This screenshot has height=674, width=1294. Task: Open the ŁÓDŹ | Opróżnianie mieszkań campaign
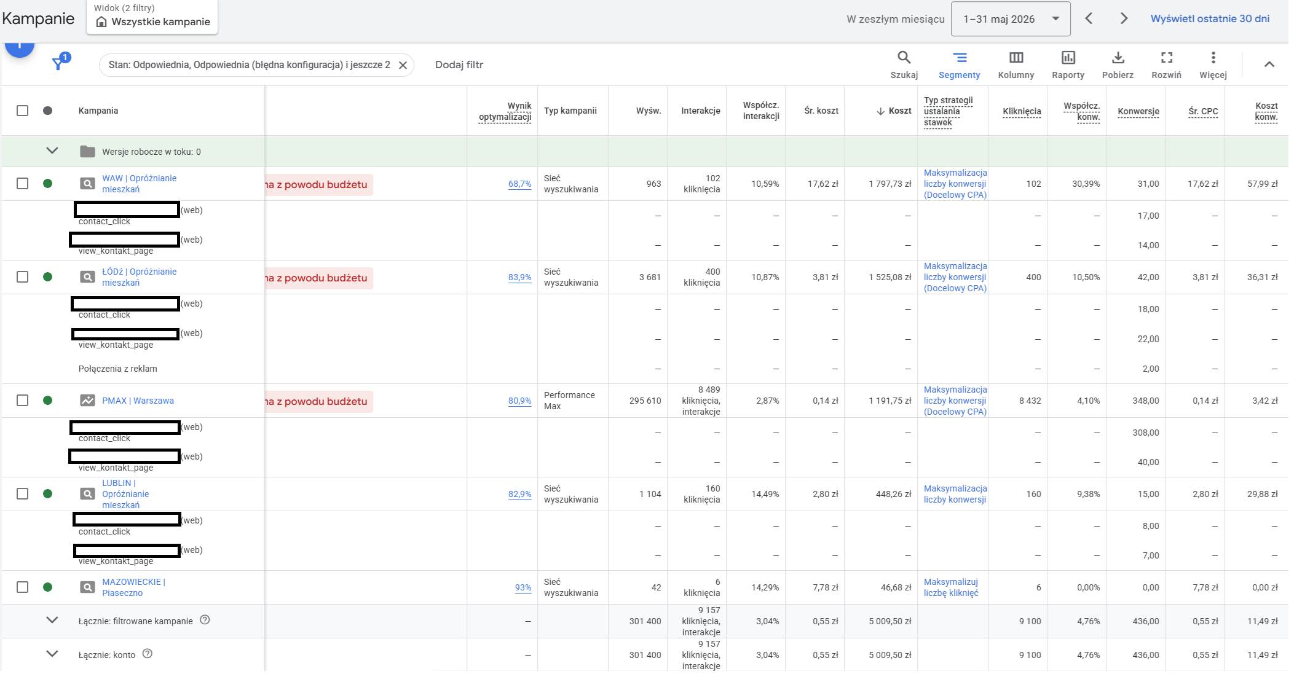[139, 277]
